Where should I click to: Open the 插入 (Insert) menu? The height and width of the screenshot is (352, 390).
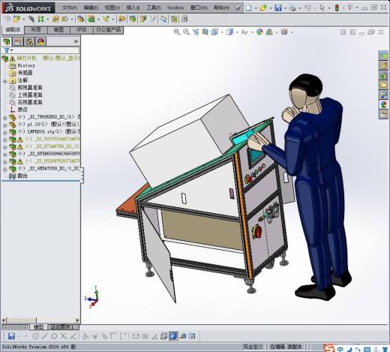[x=133, y=8]
